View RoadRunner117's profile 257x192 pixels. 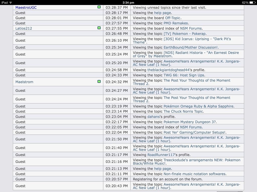(x=161, y=155)
